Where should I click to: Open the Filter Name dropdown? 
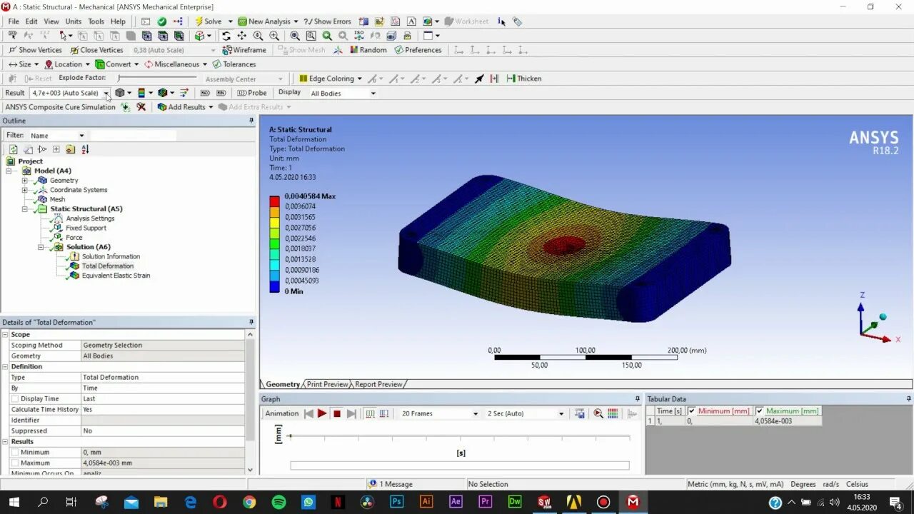81,136
